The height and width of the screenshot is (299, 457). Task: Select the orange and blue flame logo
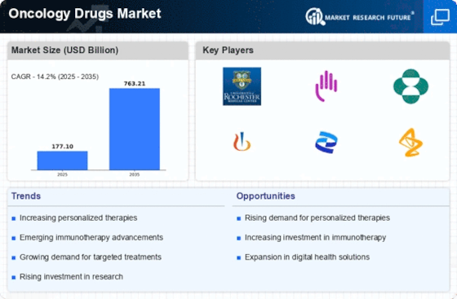[x=242, y=142]
